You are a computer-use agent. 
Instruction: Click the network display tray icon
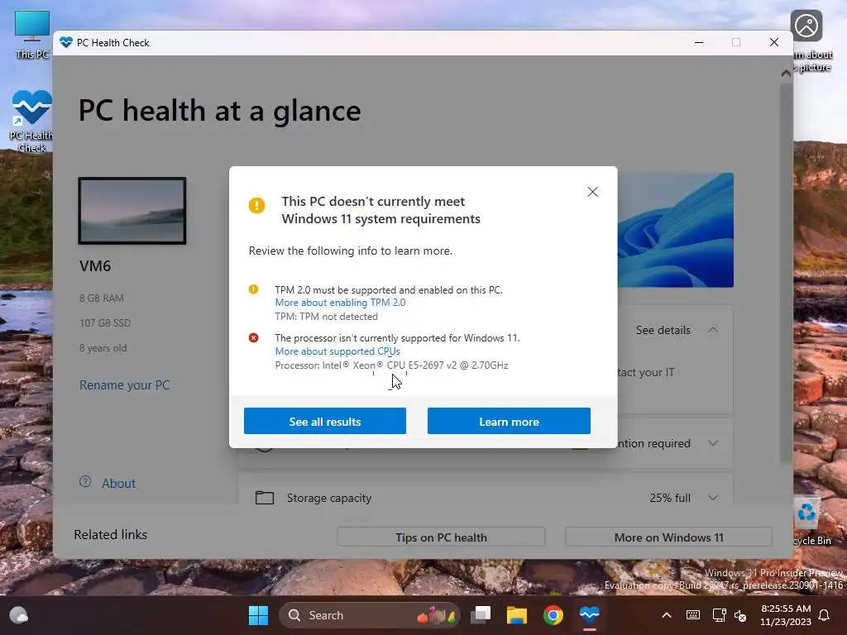pos(719,615)
